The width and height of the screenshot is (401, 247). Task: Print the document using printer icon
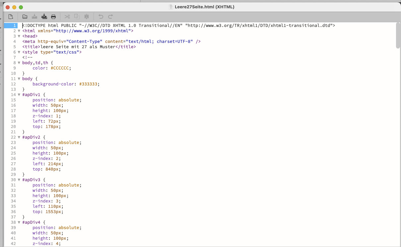(53, 17)
